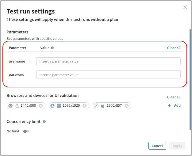The width and height of the screenshot is (192, 156).
Task: Toggle the No limit concurrency switch
Action: (26, 131)
